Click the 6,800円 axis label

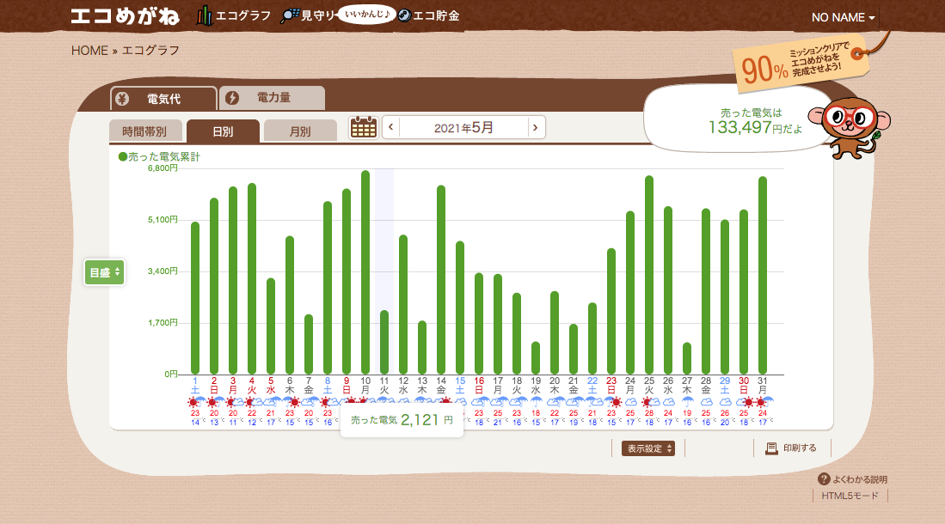click(163, 168)
